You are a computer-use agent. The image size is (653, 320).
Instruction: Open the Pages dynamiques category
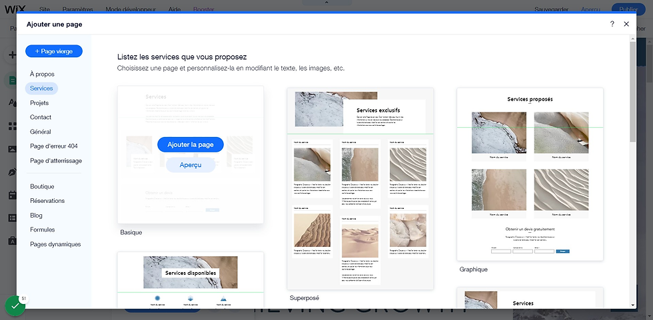click(x=55, y=244)
